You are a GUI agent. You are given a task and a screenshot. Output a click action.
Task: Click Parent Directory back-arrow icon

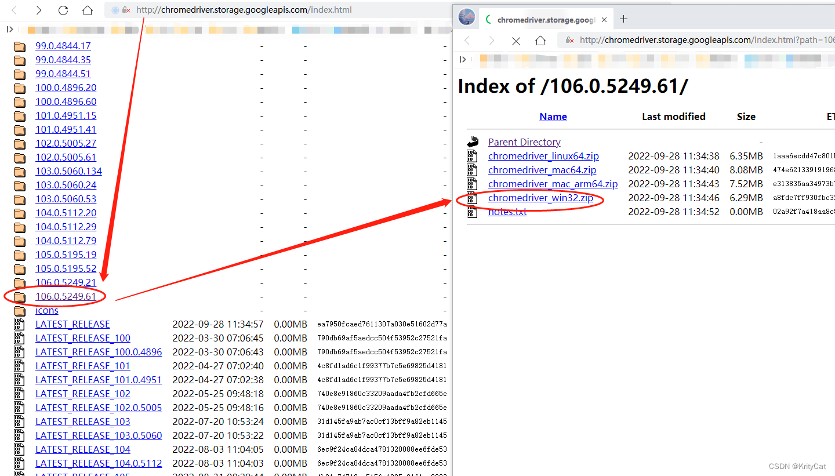point(473,142)
